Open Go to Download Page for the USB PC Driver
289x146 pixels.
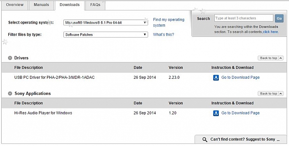click(x=240, y=78)
